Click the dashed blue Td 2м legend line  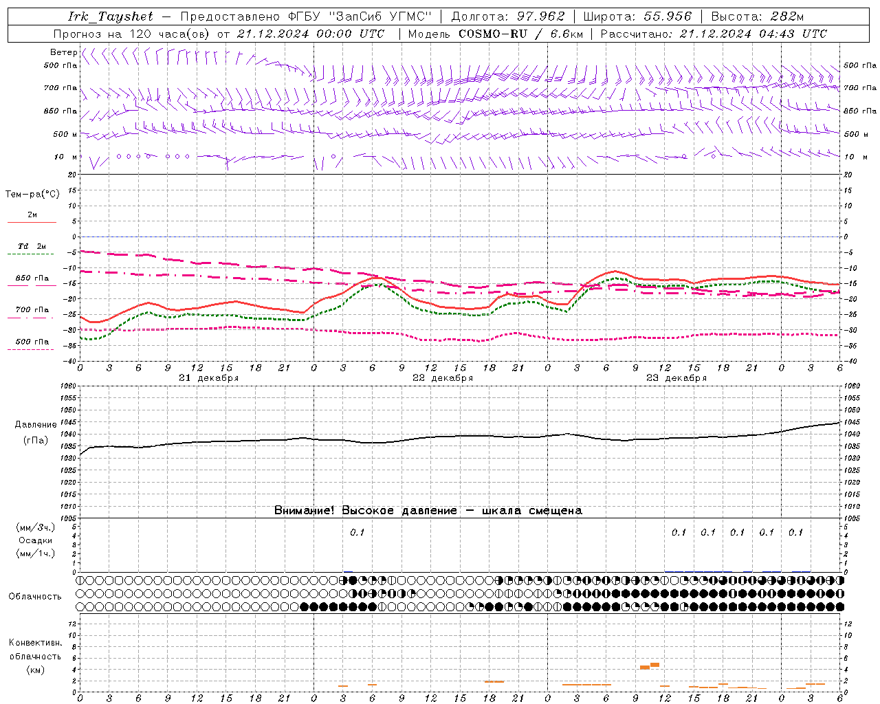click(31, 254)
